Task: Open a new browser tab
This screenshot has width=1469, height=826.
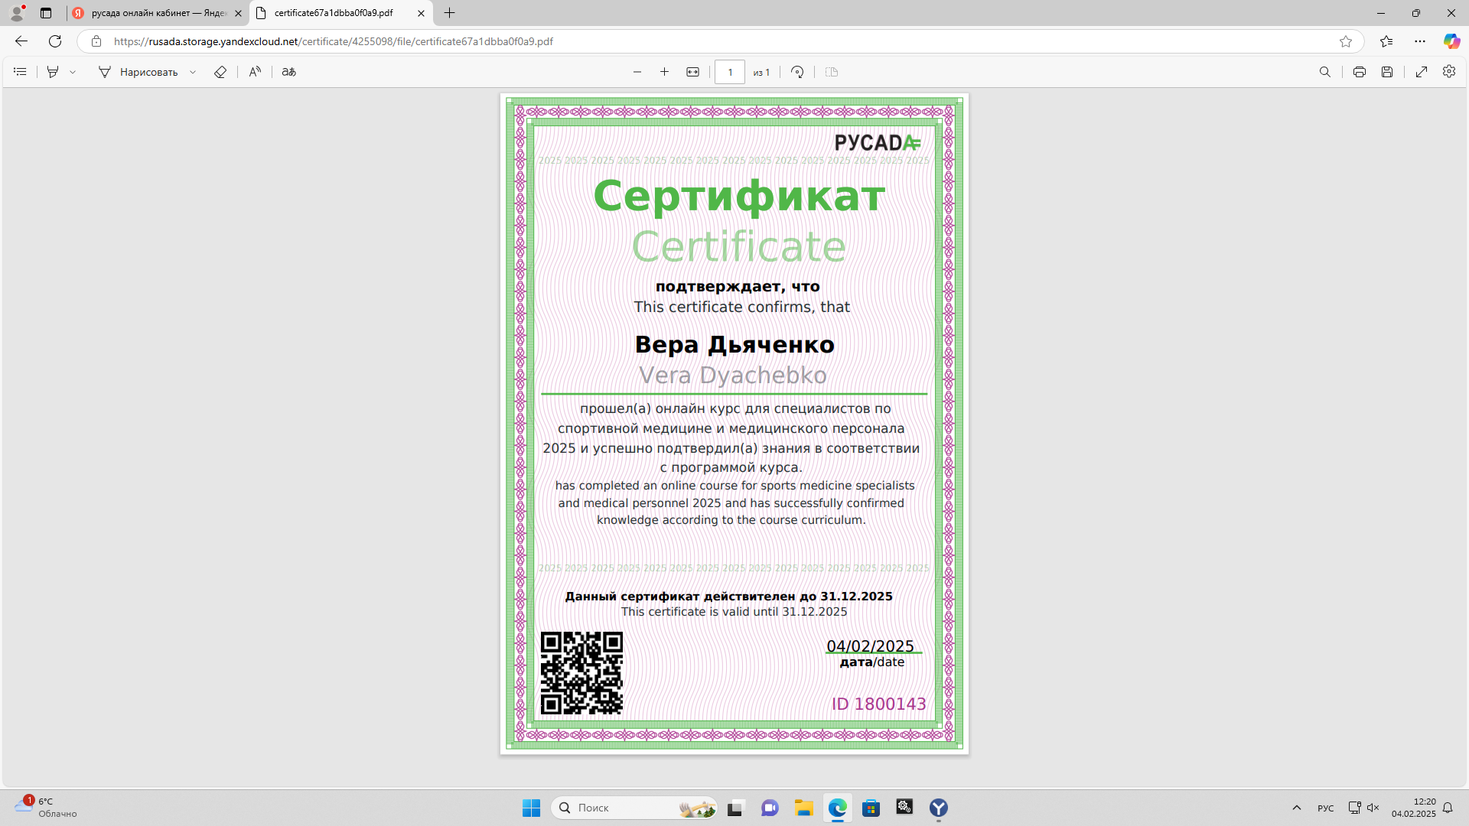Action: click(450, 13)
